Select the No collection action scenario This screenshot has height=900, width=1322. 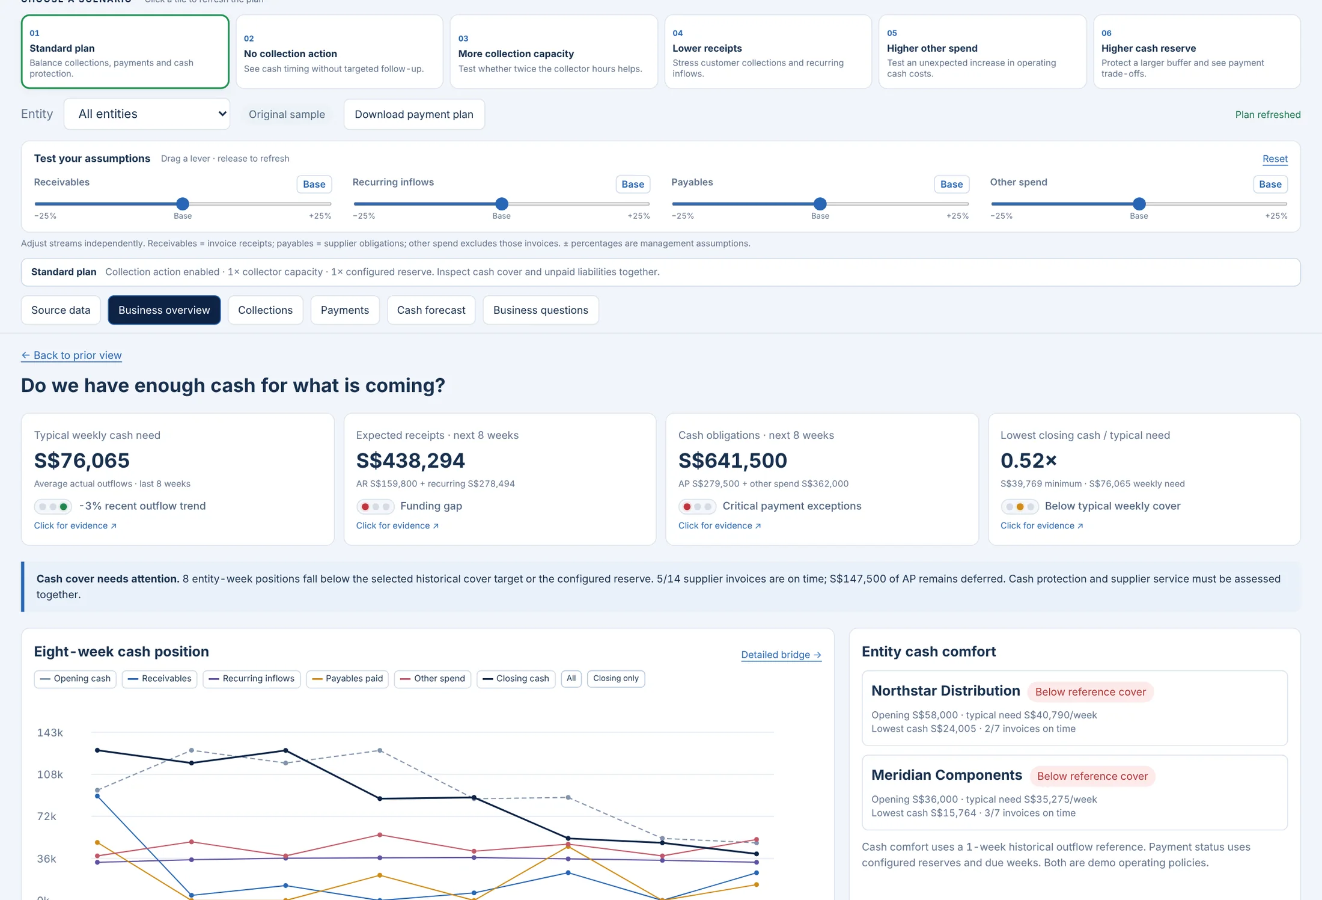(x=340, y=52)
